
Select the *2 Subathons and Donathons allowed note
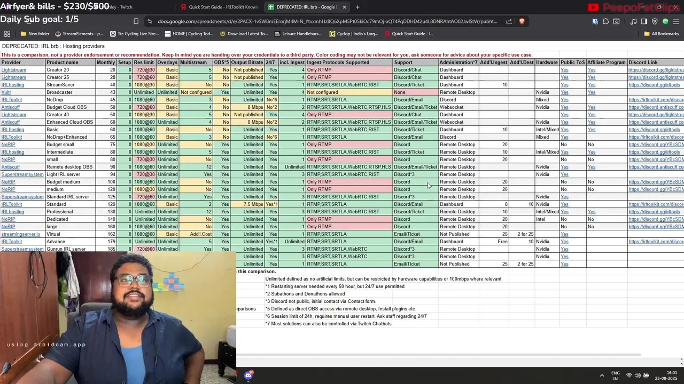[x=305, y=294]
